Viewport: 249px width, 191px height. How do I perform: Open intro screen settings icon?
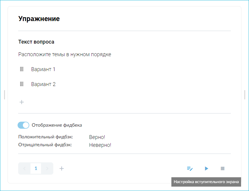point(190,168)
